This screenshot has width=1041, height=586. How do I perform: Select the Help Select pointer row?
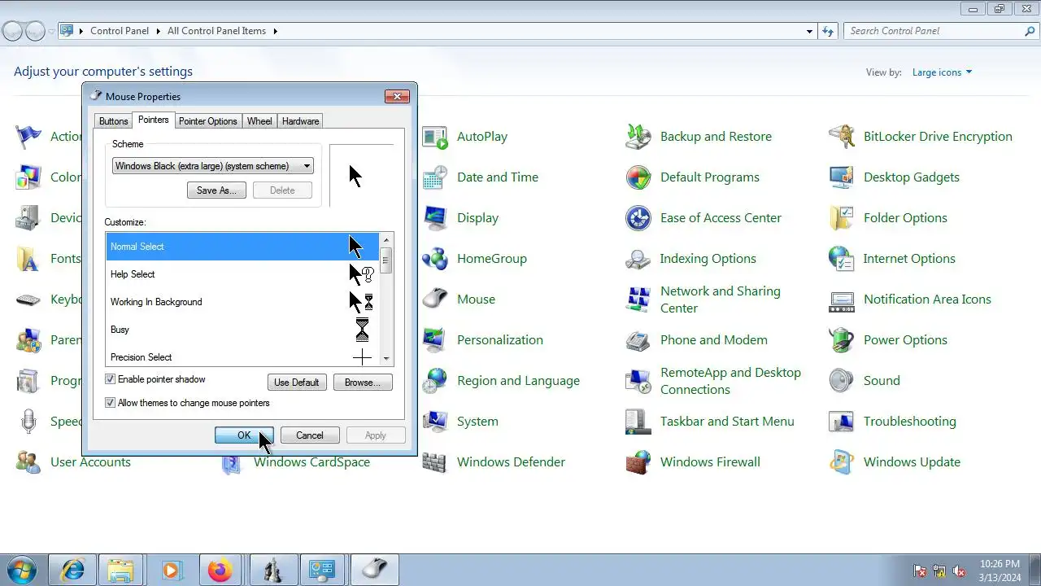pos(242,274)
